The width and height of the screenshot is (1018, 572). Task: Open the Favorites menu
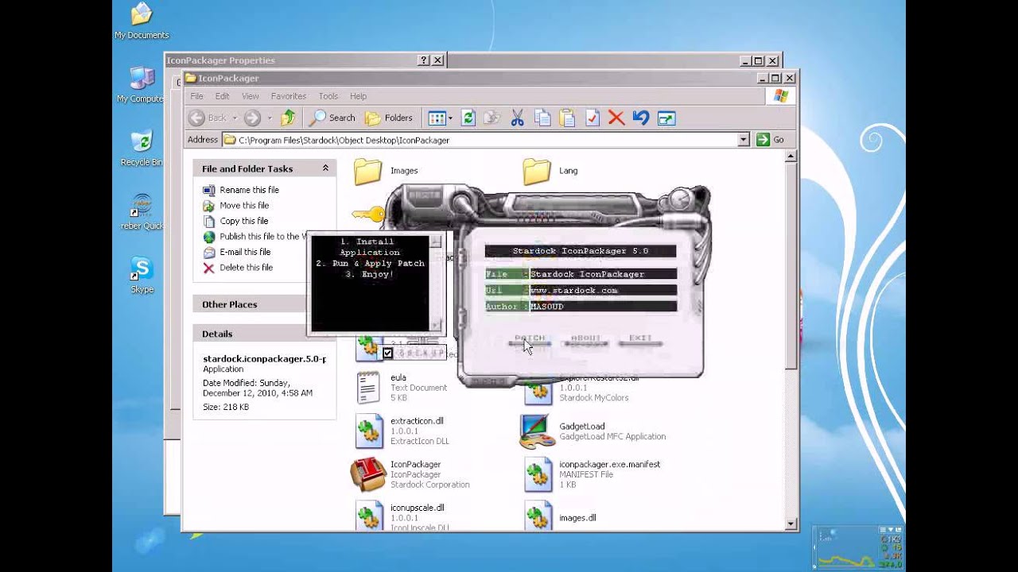(x=288, y=95)
